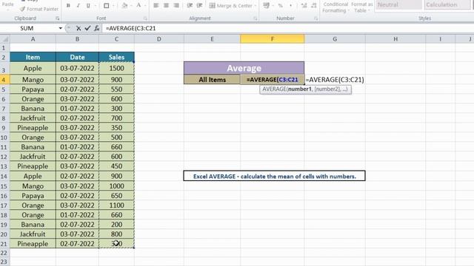The image size is (474, 266).
Task: Click Papaya in row 5
Action: coord(33,89)
